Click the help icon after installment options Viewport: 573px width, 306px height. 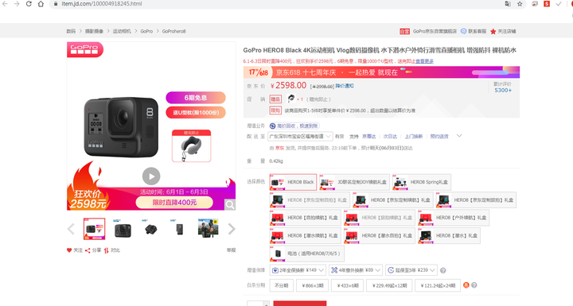(x=474, y=285)
